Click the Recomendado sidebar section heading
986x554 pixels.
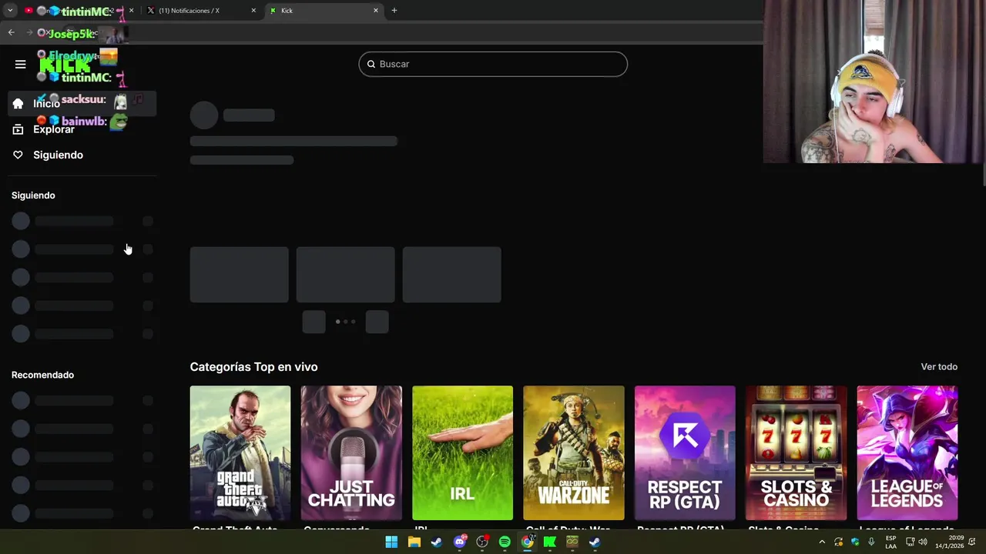pyautogui.click(x=42, y=375)
